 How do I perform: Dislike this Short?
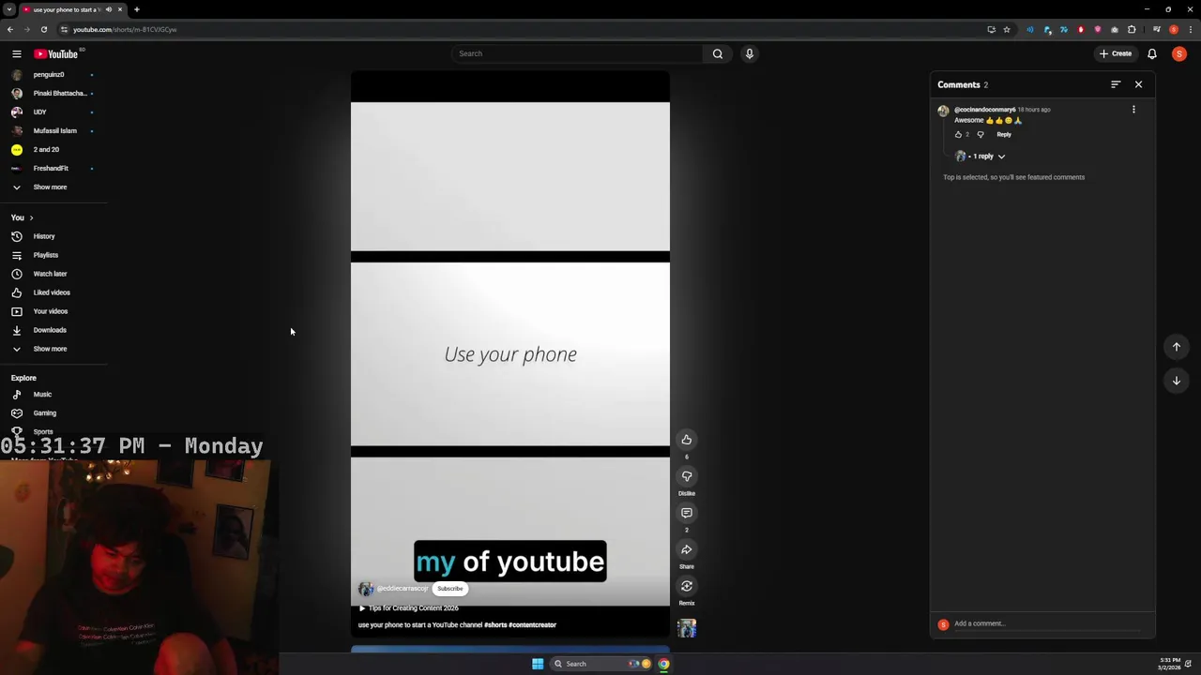pyautogui.click(x=687, y=476)
